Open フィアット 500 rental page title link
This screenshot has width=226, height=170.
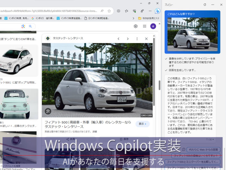(88, 124)
